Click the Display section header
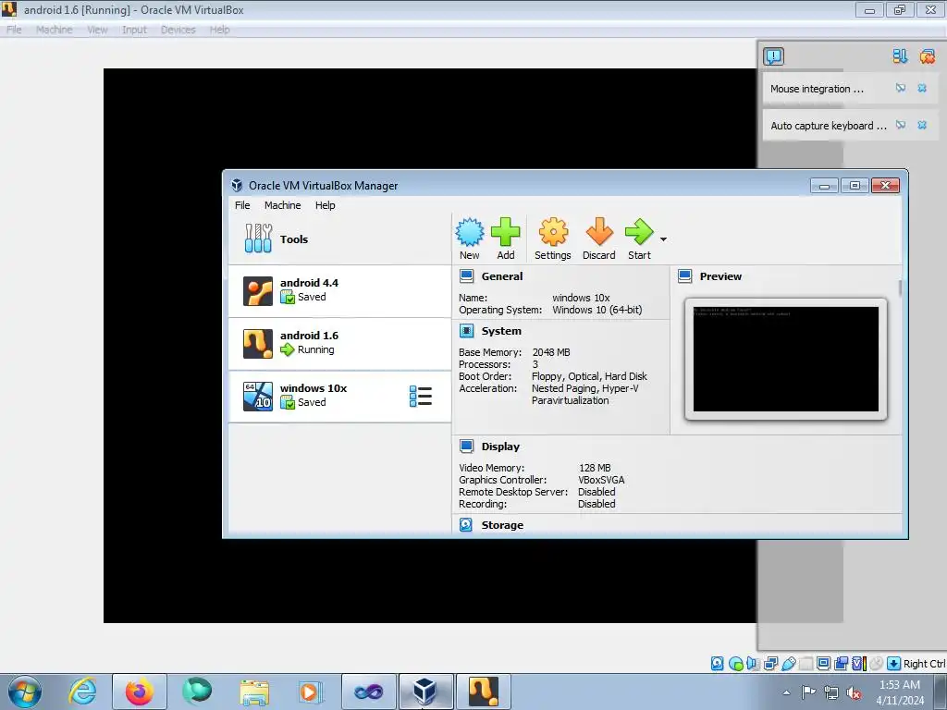This screenshot has height=710, width=947. click(x=500, y=447)
